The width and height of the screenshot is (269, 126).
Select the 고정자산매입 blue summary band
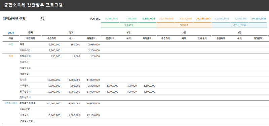coord(239,25)
